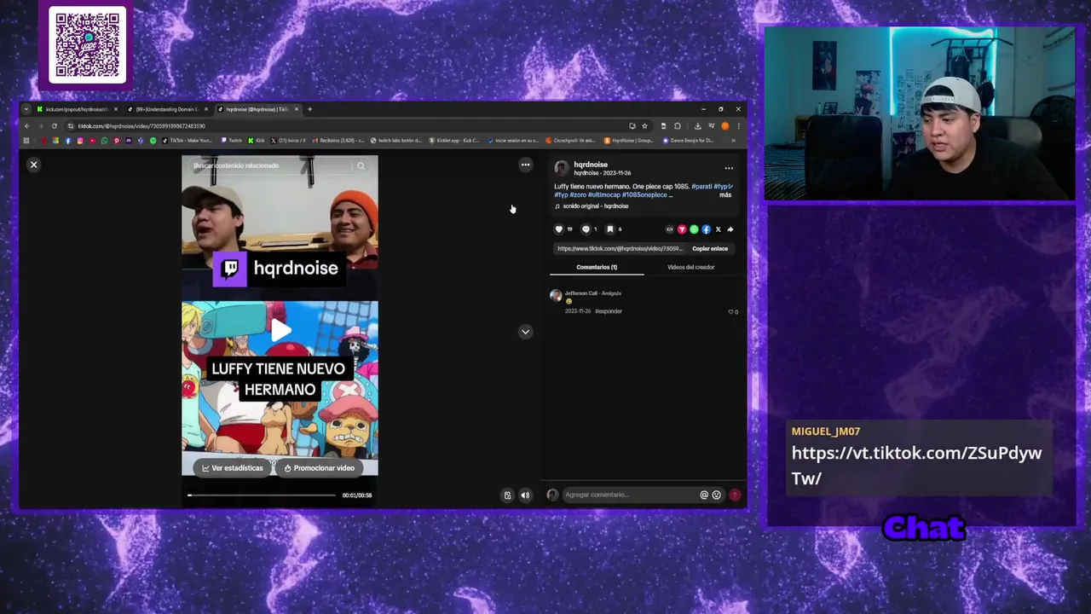Click the embed code icon

click(x=669, y=229)
